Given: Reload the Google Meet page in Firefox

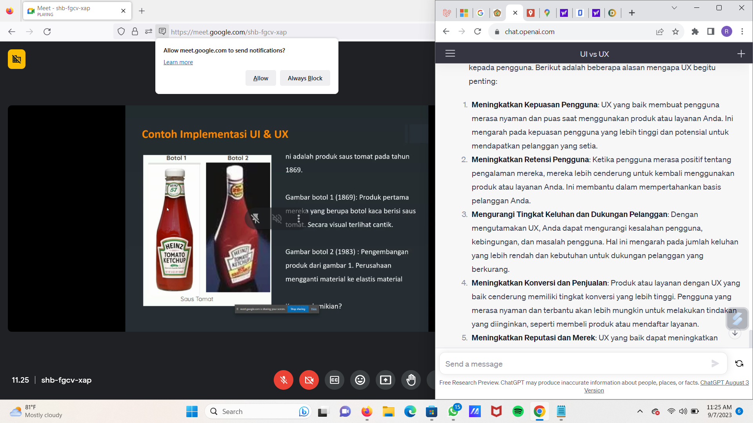Looking at the screenshot, I should (x=47, y=32).
